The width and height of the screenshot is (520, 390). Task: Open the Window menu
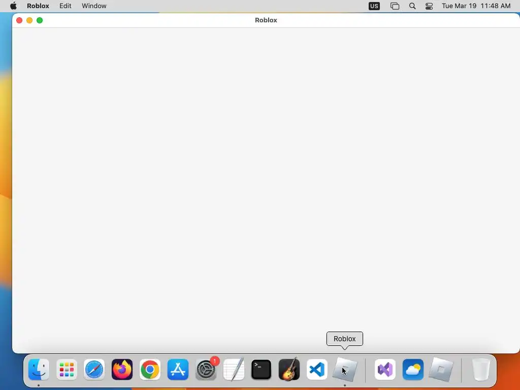tap(94, 6)
